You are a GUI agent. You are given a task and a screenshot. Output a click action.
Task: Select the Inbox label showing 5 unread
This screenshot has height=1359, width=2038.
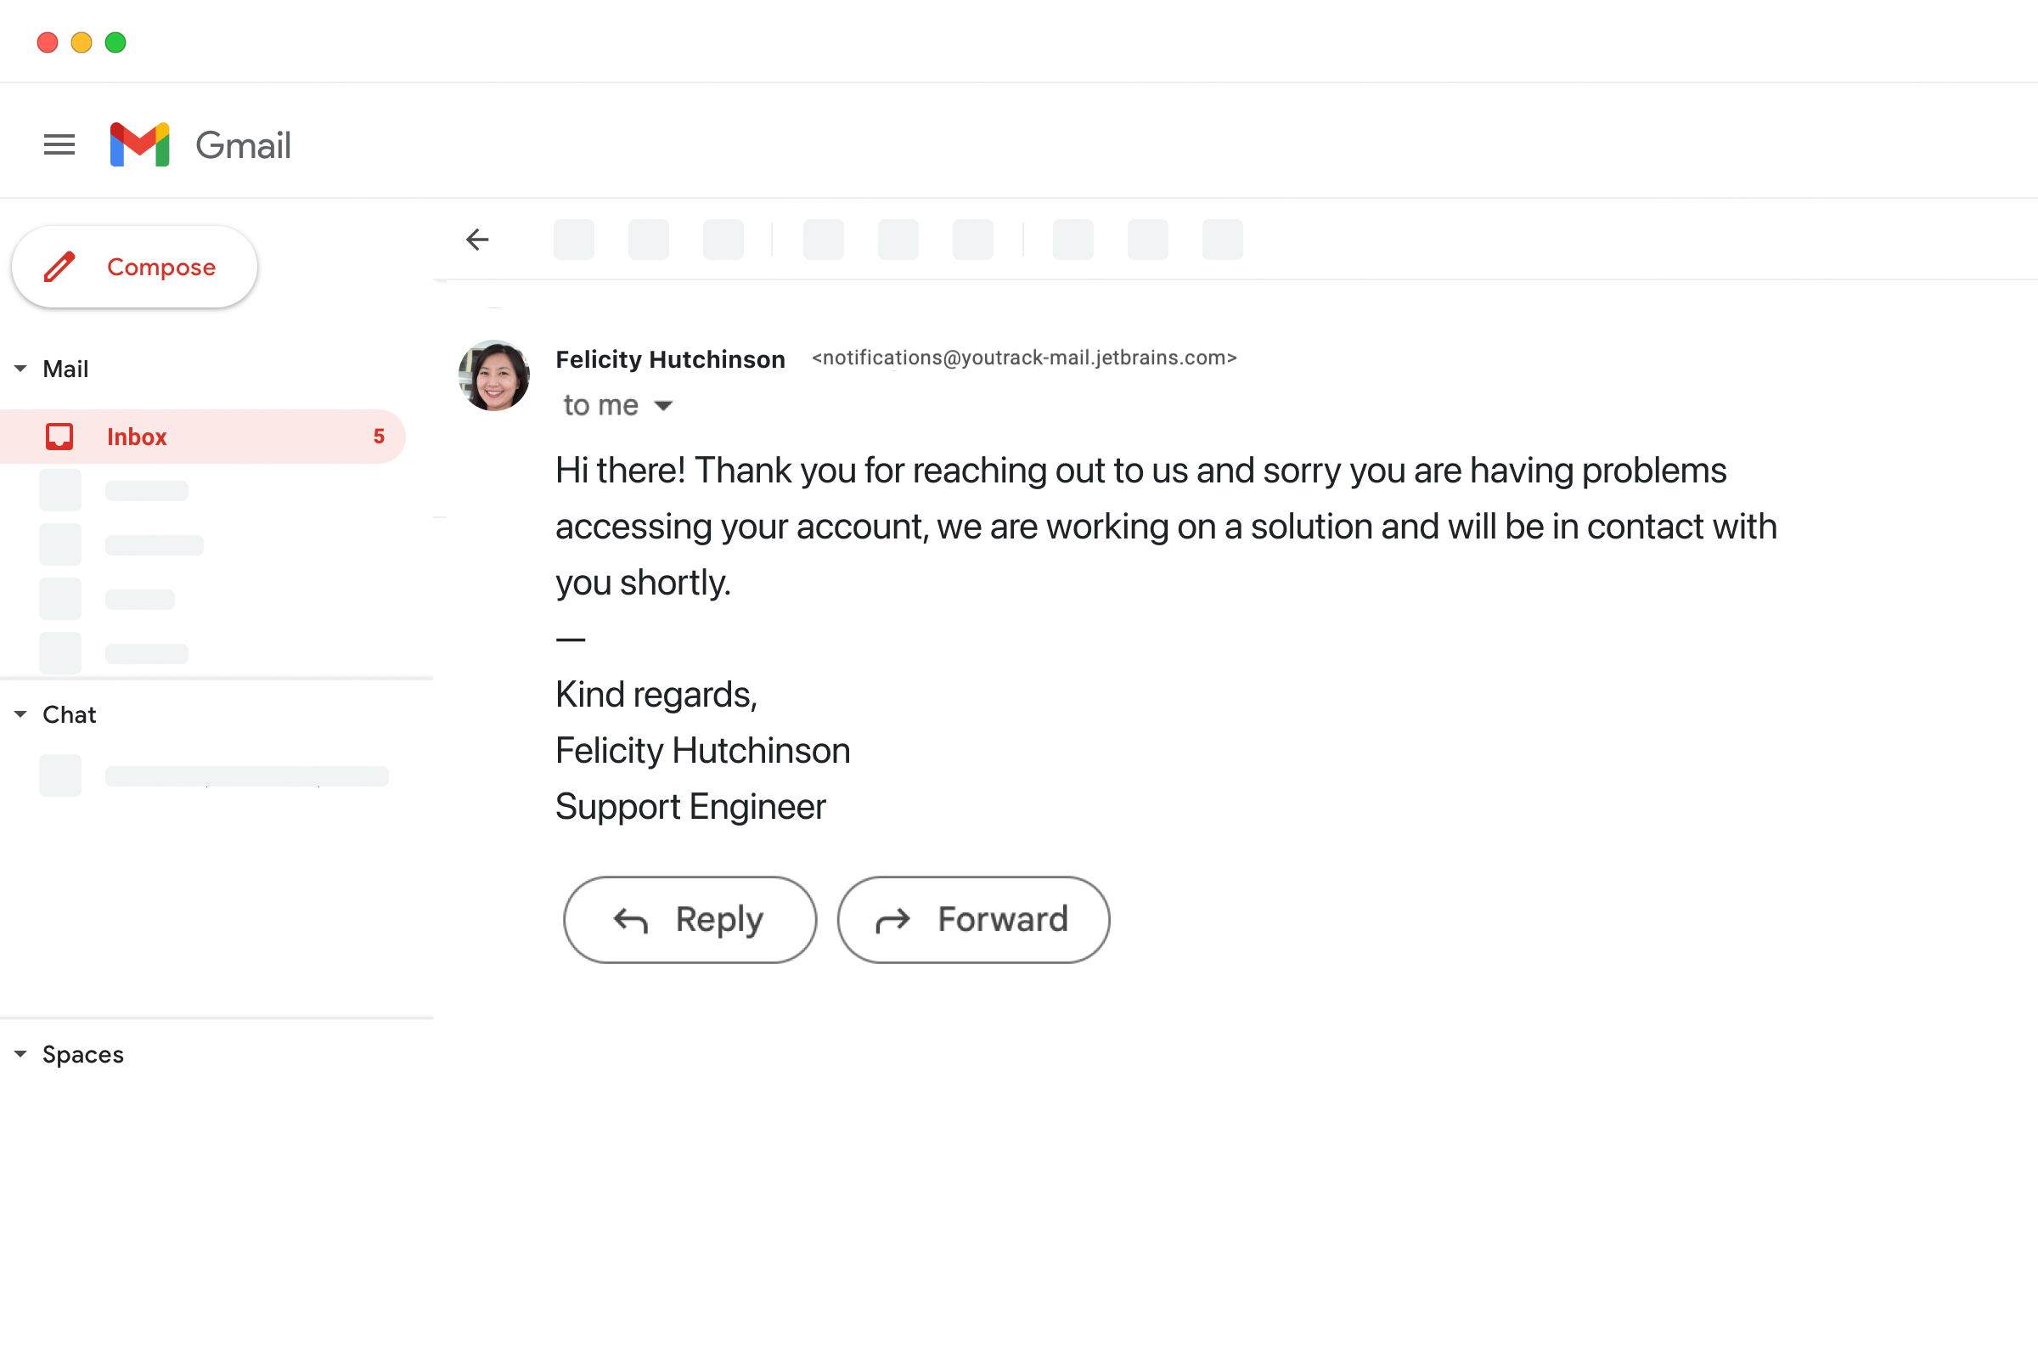click(x=136, y=436)
